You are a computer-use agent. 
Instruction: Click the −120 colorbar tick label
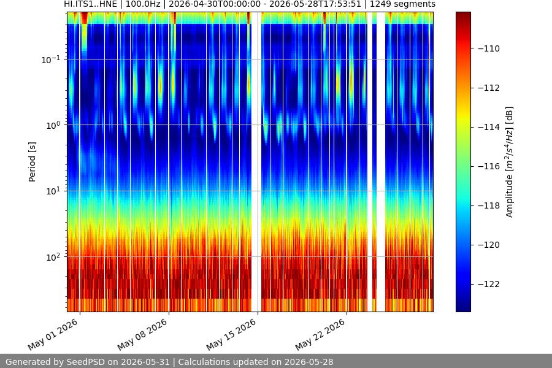(x=489, y=245)
